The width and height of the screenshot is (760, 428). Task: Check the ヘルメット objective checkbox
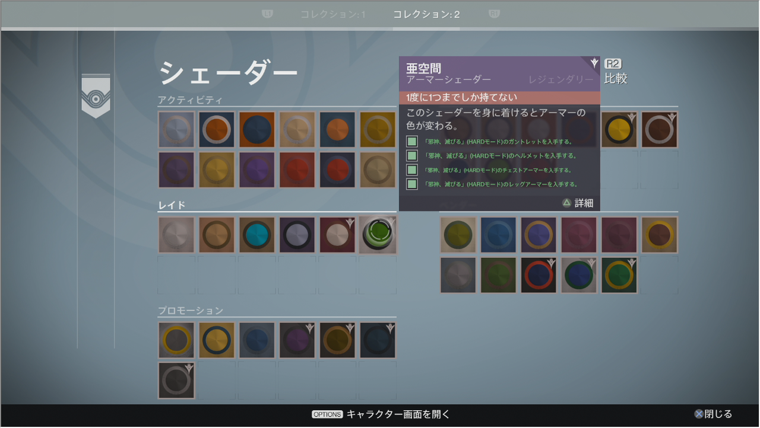[412, 156]
